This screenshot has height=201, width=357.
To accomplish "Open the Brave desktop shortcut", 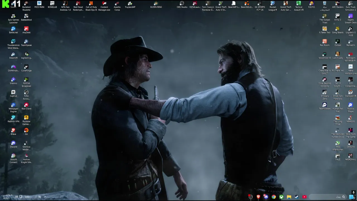I will coord(13,132).
